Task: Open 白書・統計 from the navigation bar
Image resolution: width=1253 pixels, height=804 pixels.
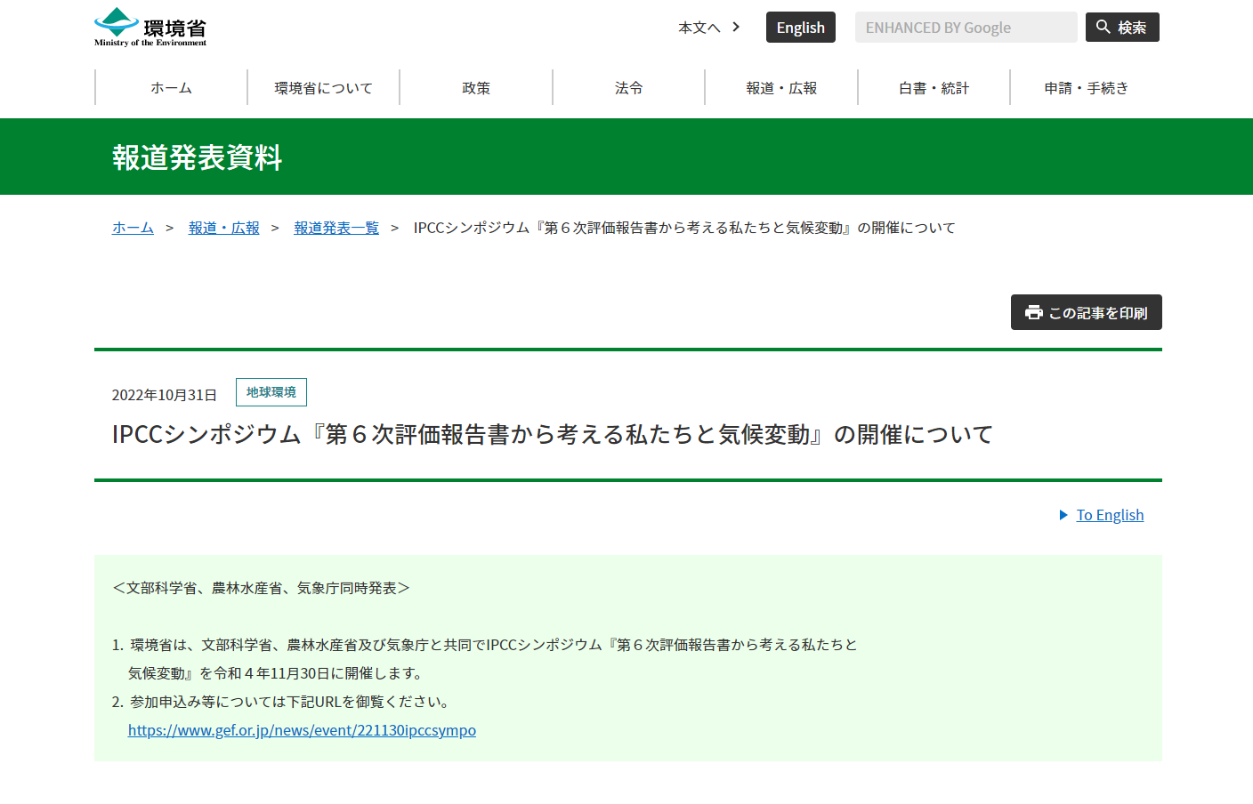Action: coord(934,88)
